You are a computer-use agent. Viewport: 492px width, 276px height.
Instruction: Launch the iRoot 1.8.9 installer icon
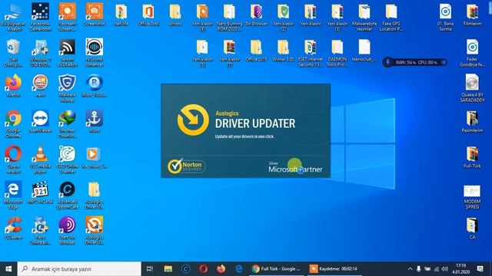pyautogui.click(x=94, y=85)
